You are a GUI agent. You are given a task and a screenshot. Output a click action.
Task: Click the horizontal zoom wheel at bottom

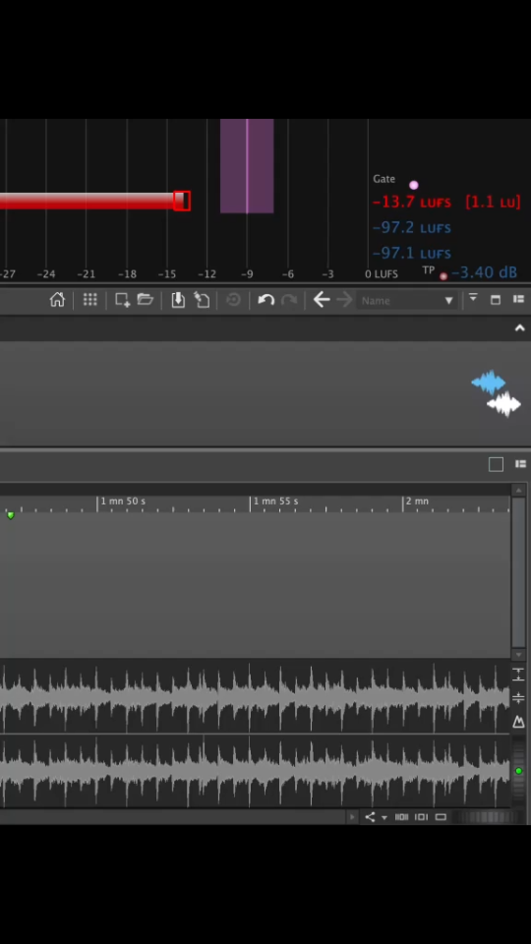pyautogui.click(x=483, y=817)
